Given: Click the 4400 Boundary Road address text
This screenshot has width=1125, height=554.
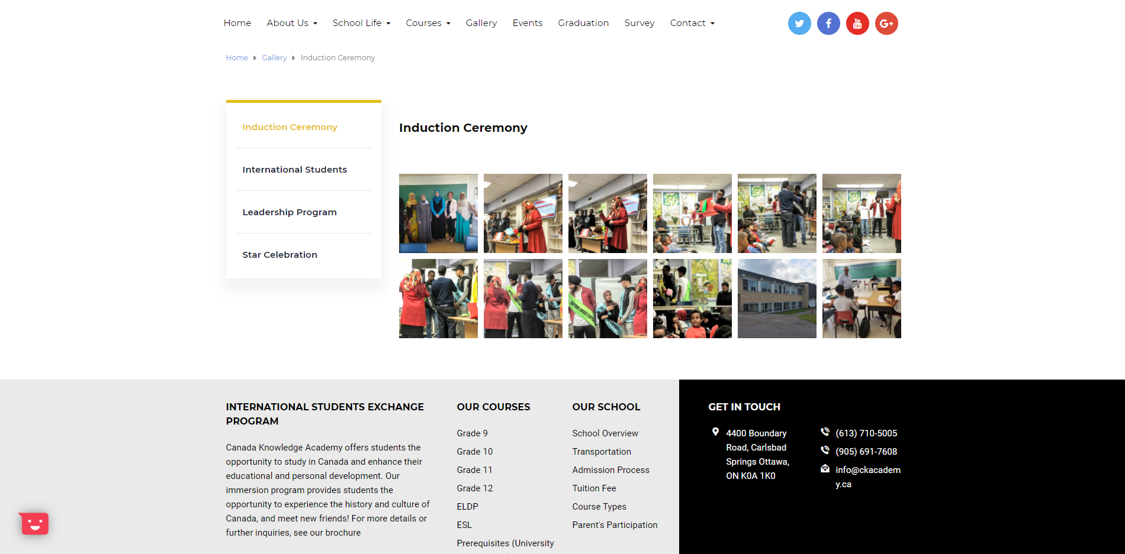Looking at the screenshot, I should (758, 455).
